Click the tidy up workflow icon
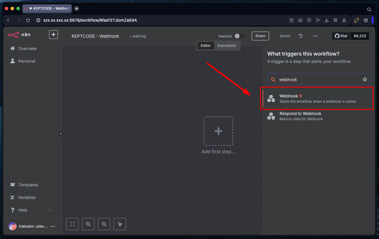The image size is (379, 239). [x=120, y=224]
